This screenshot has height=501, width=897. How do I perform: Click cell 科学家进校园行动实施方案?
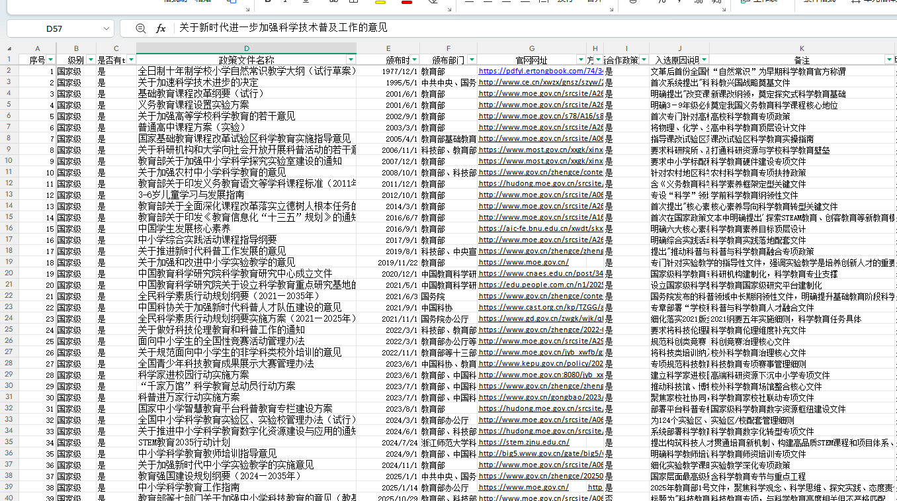(246, 375)
